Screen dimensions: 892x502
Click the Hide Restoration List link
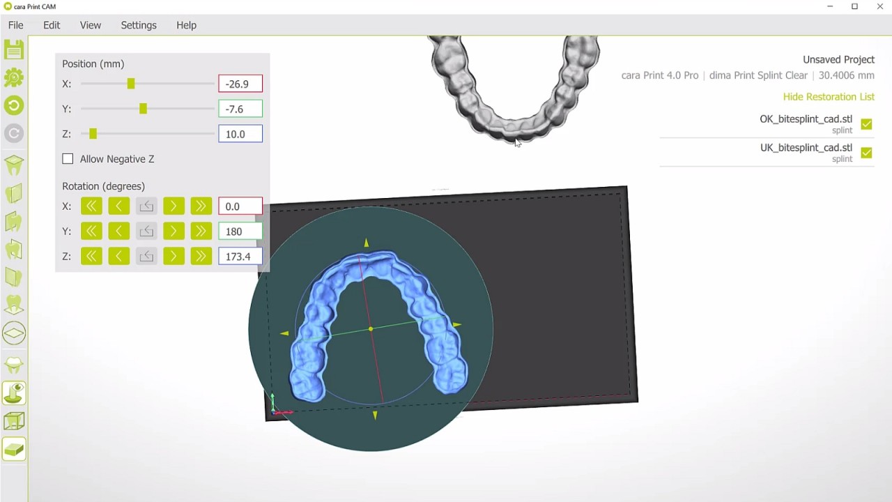click(829, 97)
